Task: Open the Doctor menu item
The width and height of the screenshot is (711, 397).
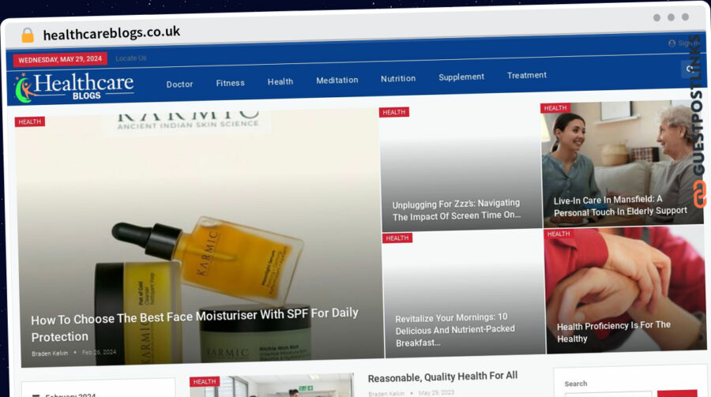Action: pos(179,84)
